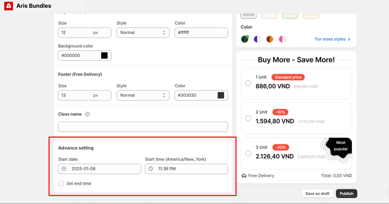The image size is (389, 204).
Task: Click the 2.126,40 VND price
Action: coord(274,156)
